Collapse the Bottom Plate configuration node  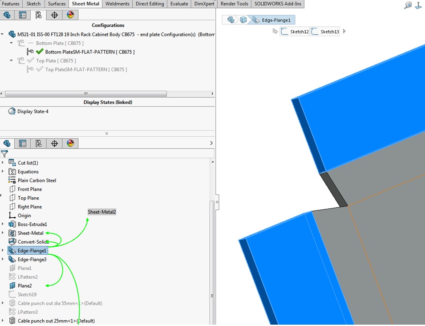pos(12,43)
